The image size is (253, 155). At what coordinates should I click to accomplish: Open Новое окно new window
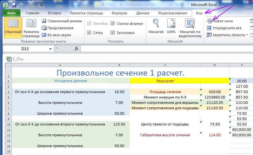pos(222,21)
